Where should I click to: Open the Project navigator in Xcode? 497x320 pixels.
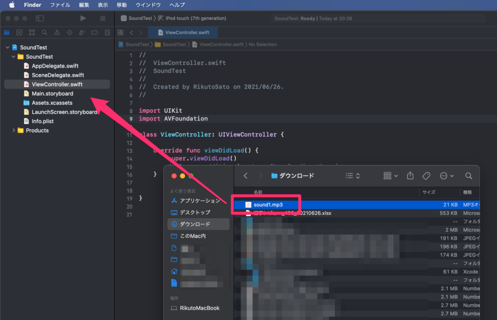coord(7,32)
